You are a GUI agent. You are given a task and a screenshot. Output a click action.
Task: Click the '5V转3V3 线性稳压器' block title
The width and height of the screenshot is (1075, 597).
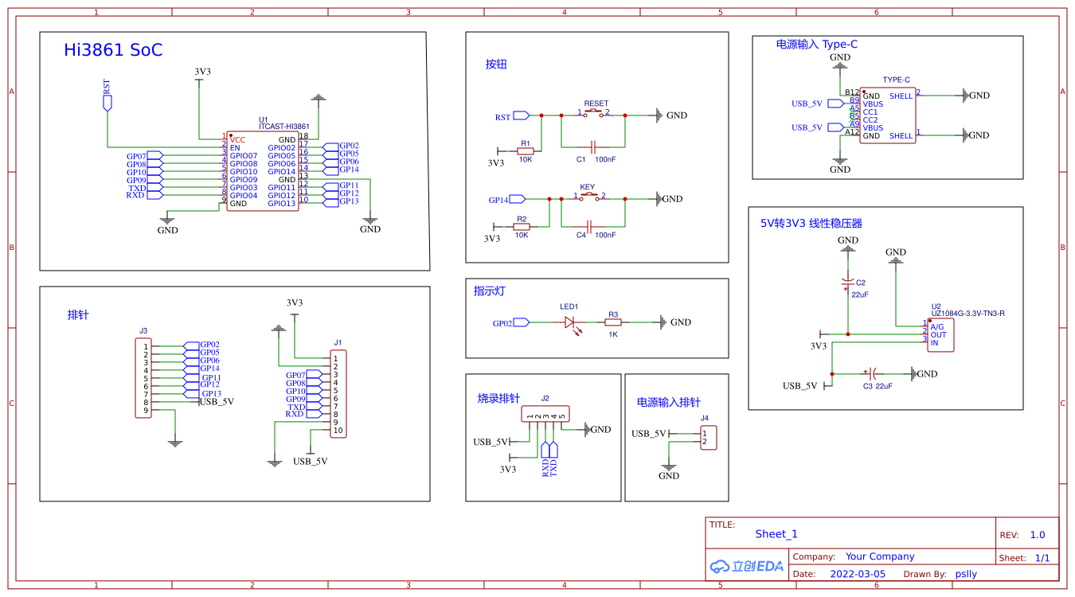point(811,224)
